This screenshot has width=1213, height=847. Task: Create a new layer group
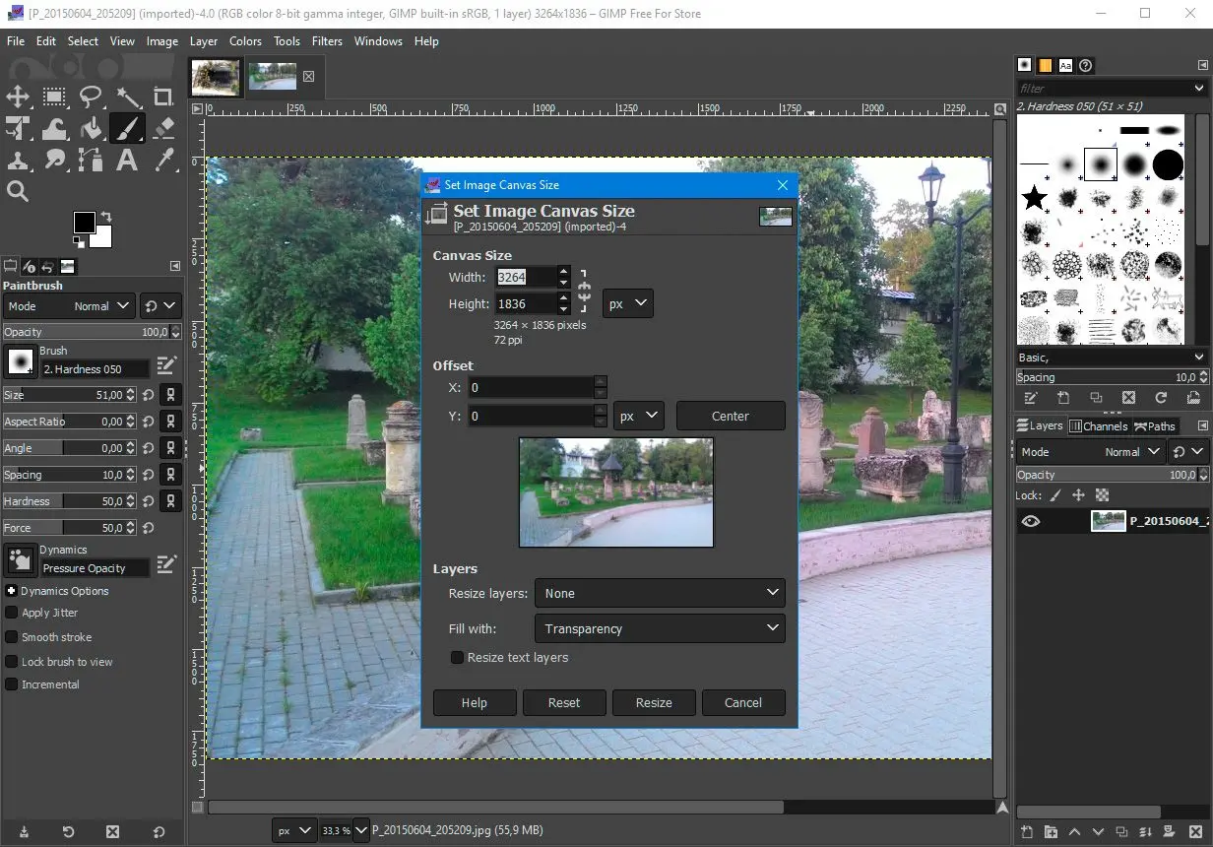coord(1051,832)
